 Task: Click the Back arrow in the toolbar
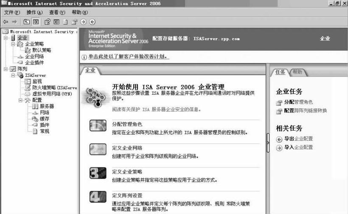6,22
